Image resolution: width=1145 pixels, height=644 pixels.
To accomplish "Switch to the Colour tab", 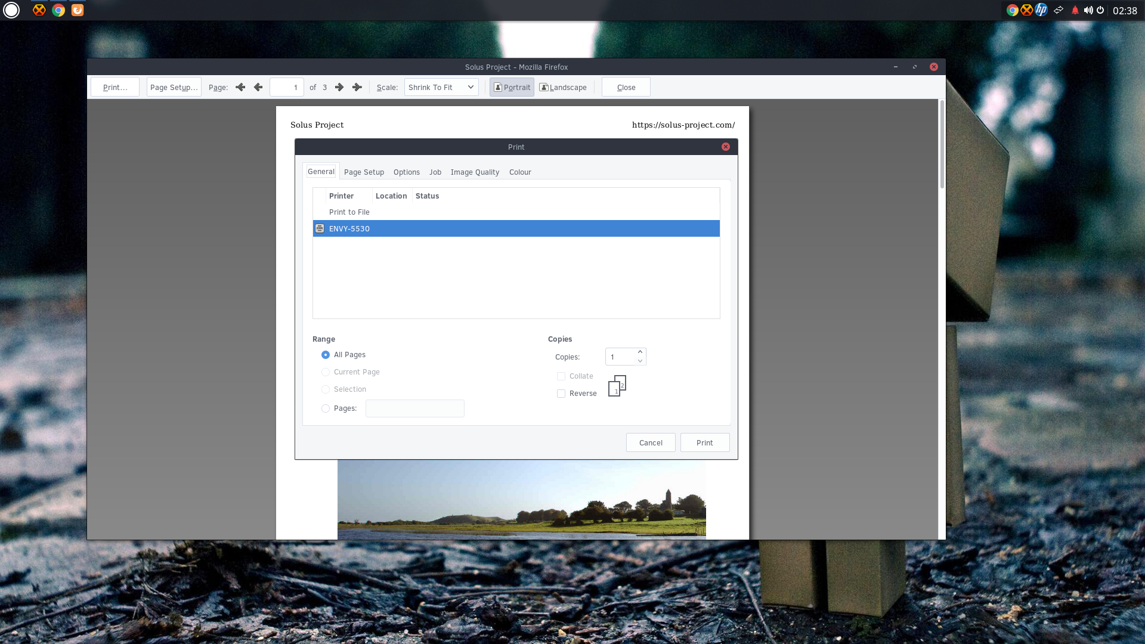I will (520, 172).
